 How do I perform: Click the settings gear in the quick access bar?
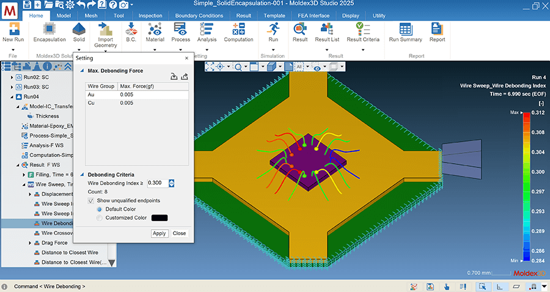pos(70,4)
